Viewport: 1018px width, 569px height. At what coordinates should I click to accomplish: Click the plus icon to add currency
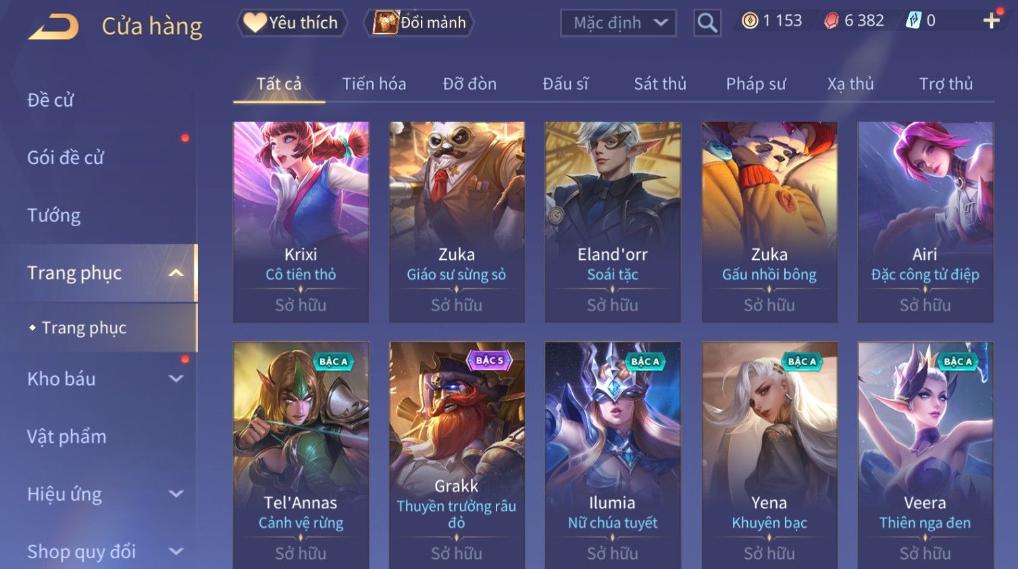tap(991, 20)
